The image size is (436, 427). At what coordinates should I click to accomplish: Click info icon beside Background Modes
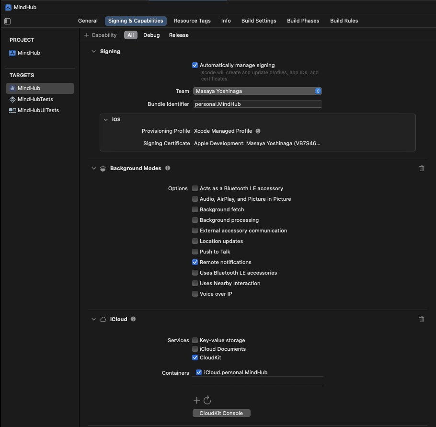168,168
